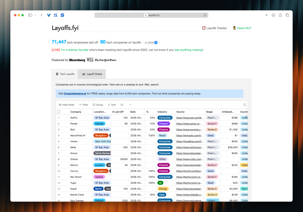Click the reader mode icon in address bar

(x=205, y=15)
